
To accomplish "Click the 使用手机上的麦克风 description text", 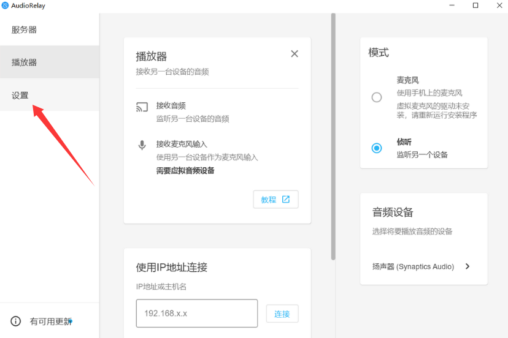I will [x=429, y=93].
